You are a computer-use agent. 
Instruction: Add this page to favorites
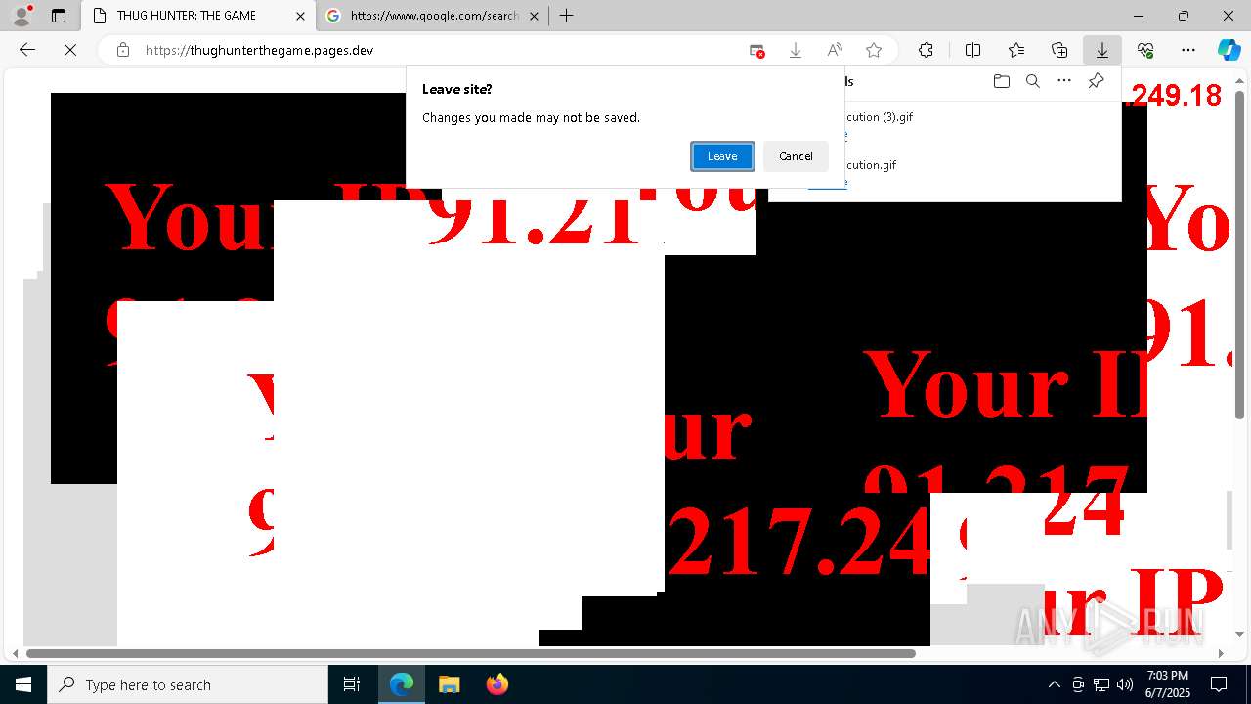[x=874, y=50]
